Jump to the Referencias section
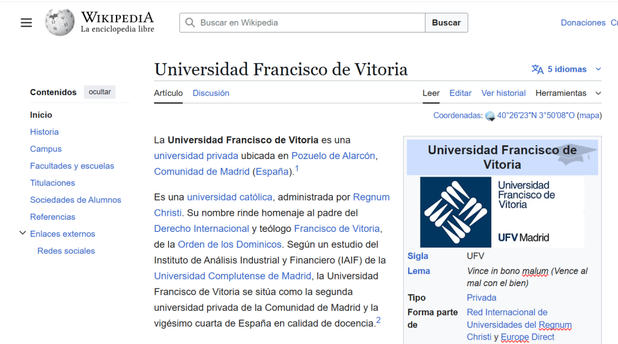This screenshot has height=344, width=618. click(53, 216)
